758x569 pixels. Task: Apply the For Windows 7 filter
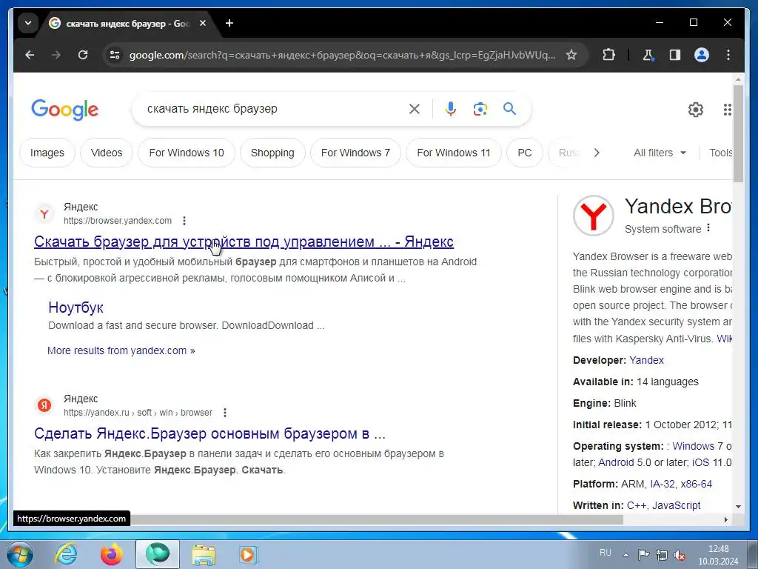tap(355, 153)
